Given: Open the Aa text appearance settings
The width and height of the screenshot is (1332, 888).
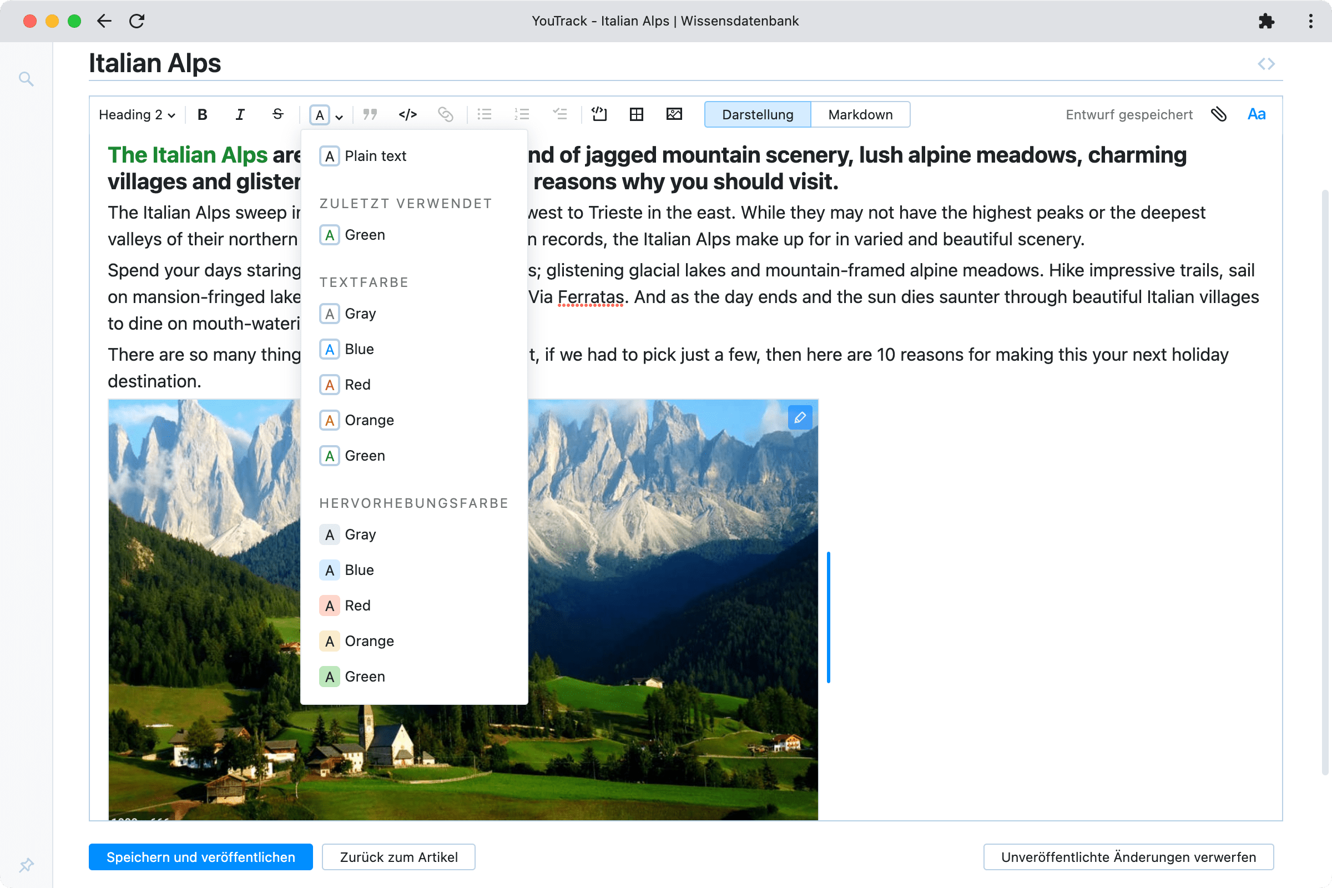Looking at the screenshot, I should (x=1256, y=114).
